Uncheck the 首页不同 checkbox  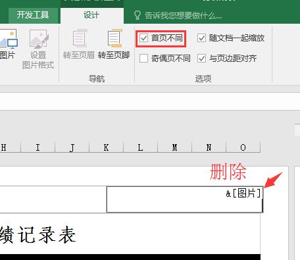[x=143, y=38]
